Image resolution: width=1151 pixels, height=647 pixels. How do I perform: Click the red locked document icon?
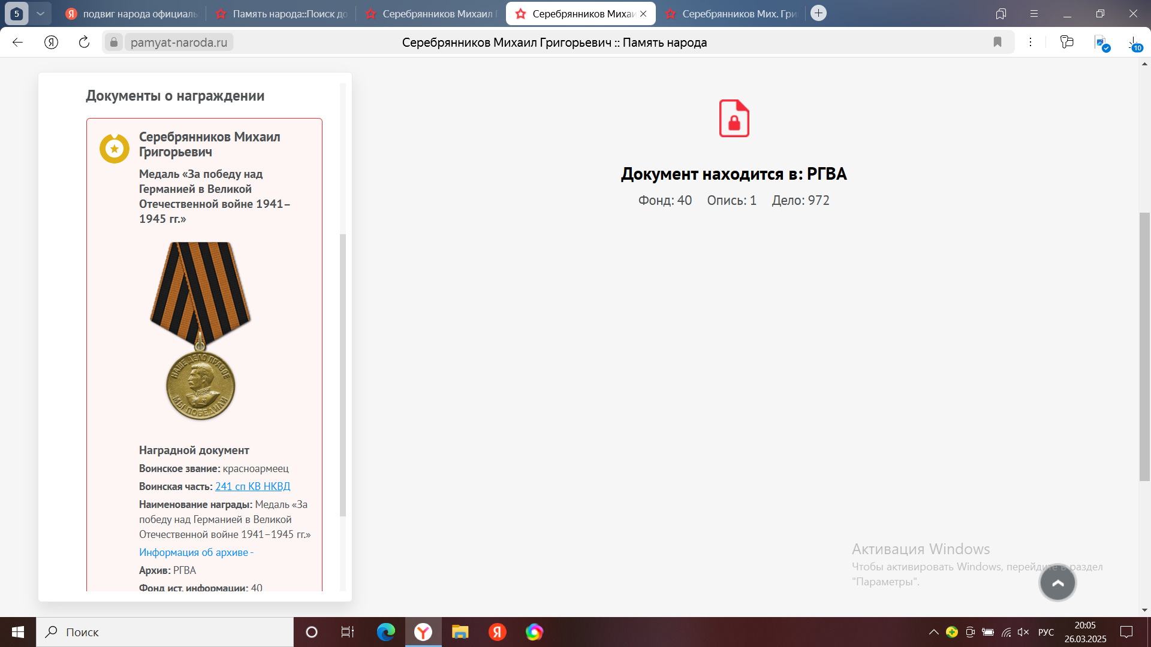[734, 118]
